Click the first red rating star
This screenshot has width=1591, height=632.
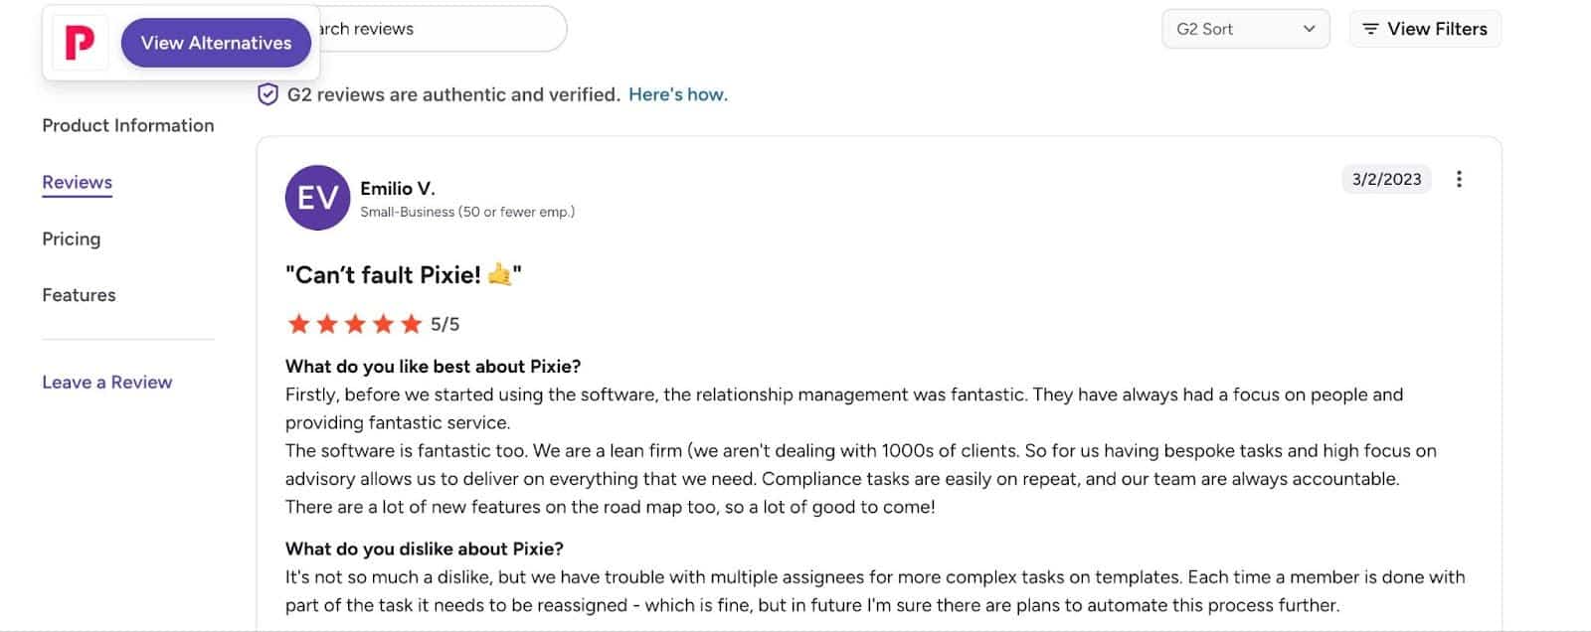297,323
